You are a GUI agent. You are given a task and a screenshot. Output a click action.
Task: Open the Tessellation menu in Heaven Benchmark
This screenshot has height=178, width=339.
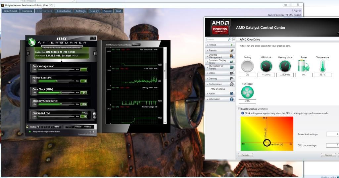click(64, 11)
